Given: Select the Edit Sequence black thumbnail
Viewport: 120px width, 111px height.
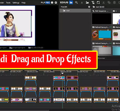Looking at the screenshot, I should (x=102, y=19).
